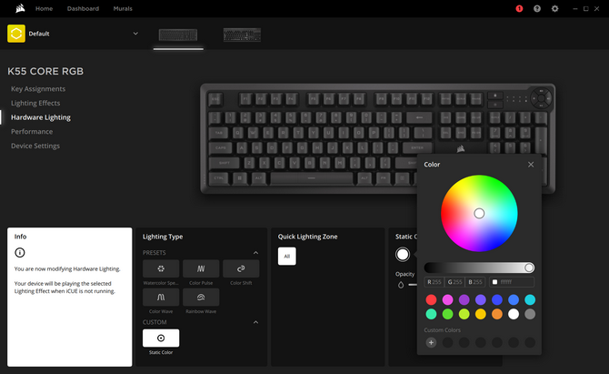609x374 pixels.
Task: Open Key Assignments section
Action: pos(38,89)
